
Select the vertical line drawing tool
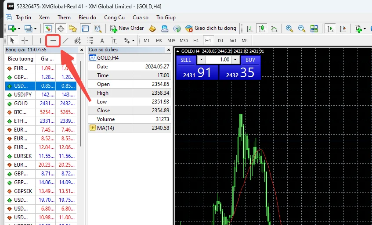(40, 41)
